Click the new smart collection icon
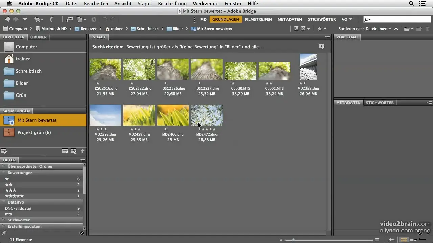Screen dimensions: 433x243 click(74, 151)
